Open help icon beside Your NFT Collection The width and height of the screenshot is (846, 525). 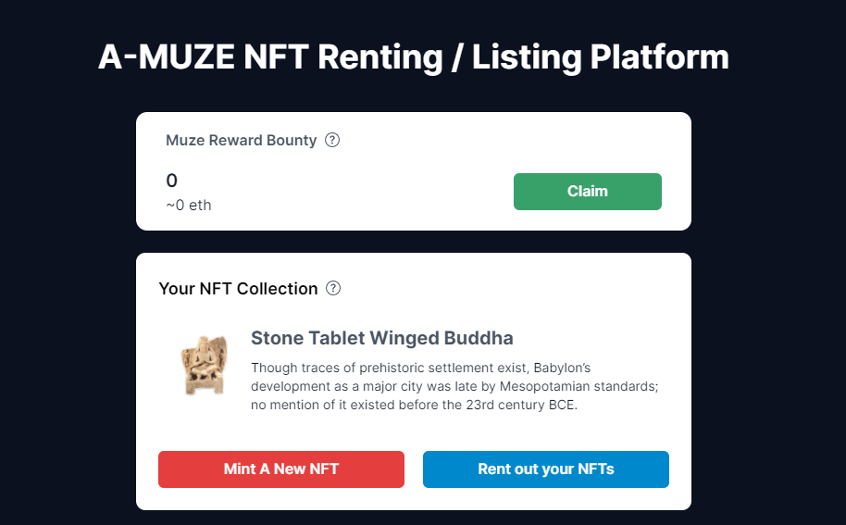pos(333,288)
